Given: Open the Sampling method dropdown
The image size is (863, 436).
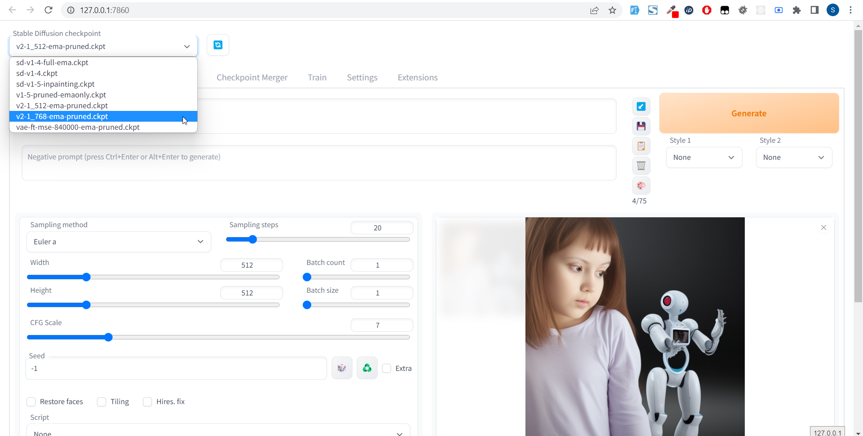Looking at the screenshot, I should click(x=118, y=242).
